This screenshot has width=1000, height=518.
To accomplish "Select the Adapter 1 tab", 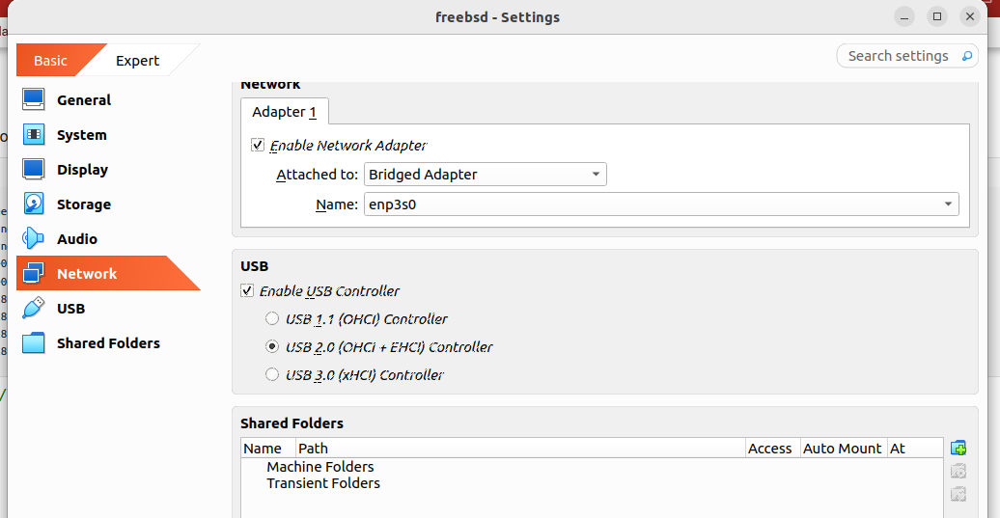I will click(284, 112).
